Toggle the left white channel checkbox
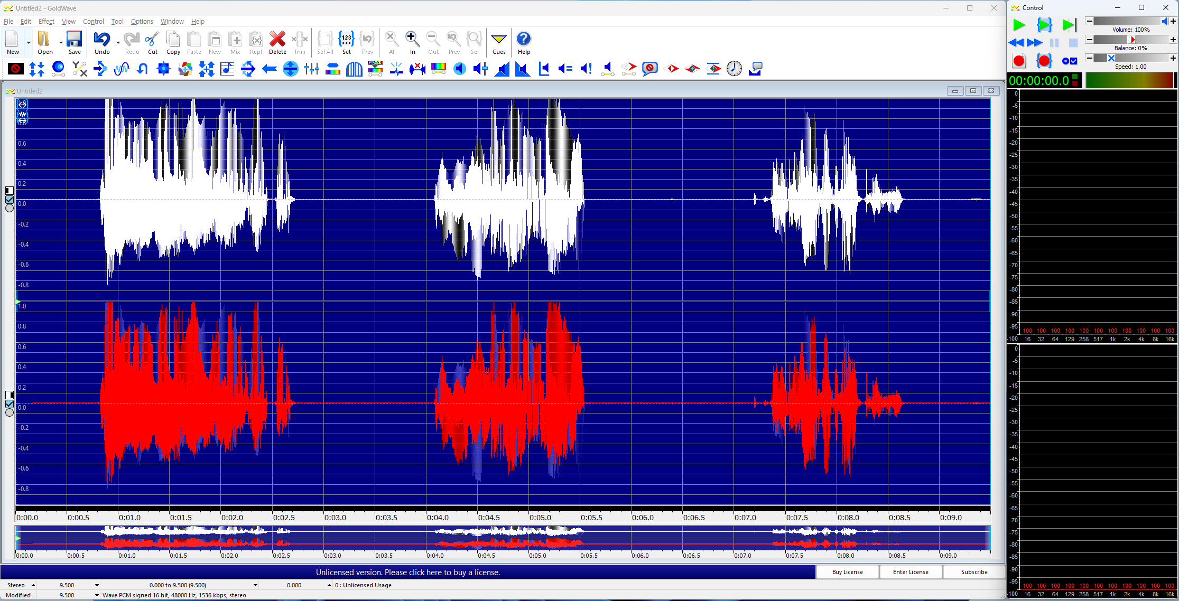The height and width of the screenshot is (601, 1179). coord(10,200)
